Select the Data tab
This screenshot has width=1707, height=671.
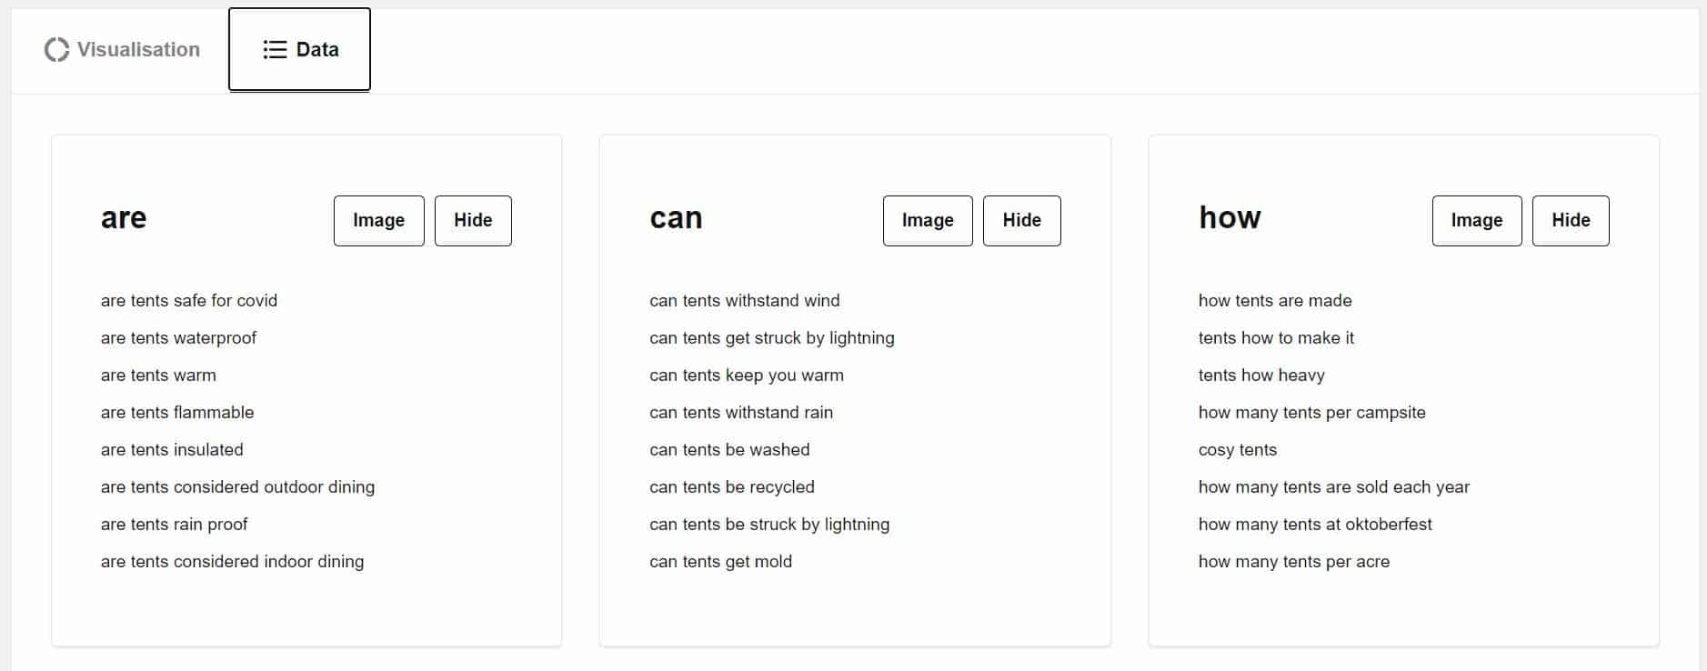tap(299, 49)
